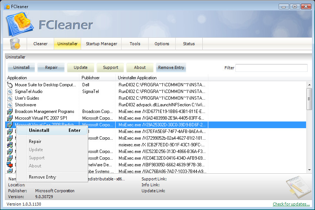The width and height of the screenshot is (315, 210).
Task: Click the list vertical scrollbar thumb
Action: [309, 99]
